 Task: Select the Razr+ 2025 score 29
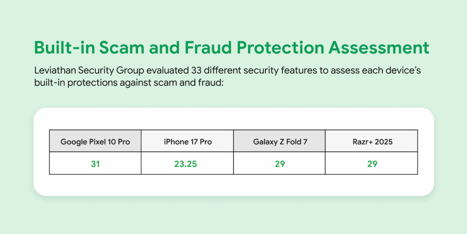(372, 163)
